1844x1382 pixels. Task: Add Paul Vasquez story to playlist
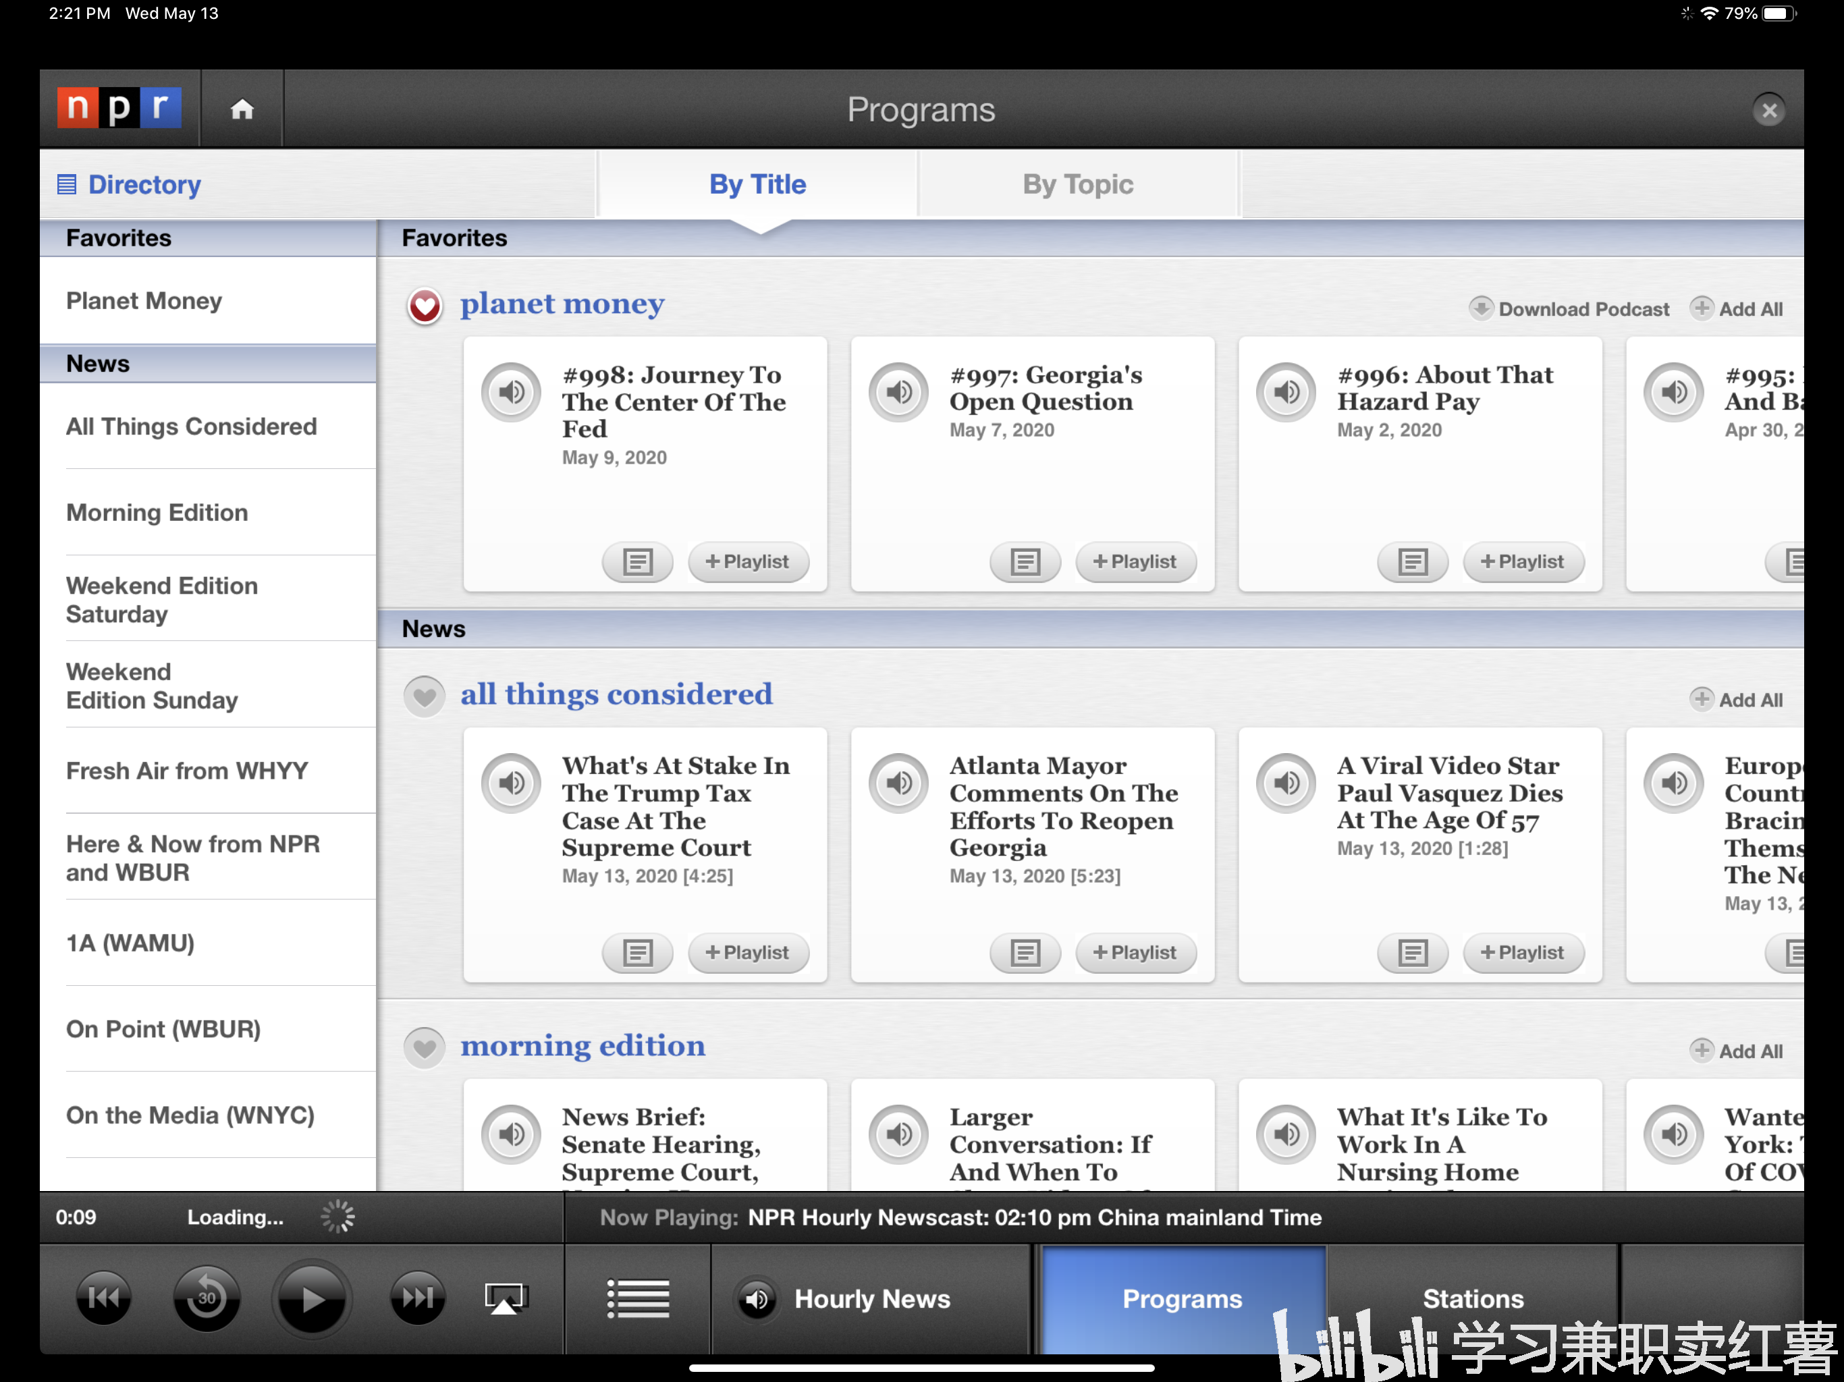[1523, 953]
